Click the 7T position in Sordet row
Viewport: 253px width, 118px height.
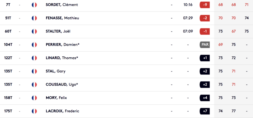coord(8,5)
